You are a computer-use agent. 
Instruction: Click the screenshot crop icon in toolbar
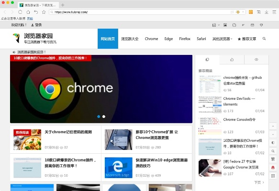point(259,12)
